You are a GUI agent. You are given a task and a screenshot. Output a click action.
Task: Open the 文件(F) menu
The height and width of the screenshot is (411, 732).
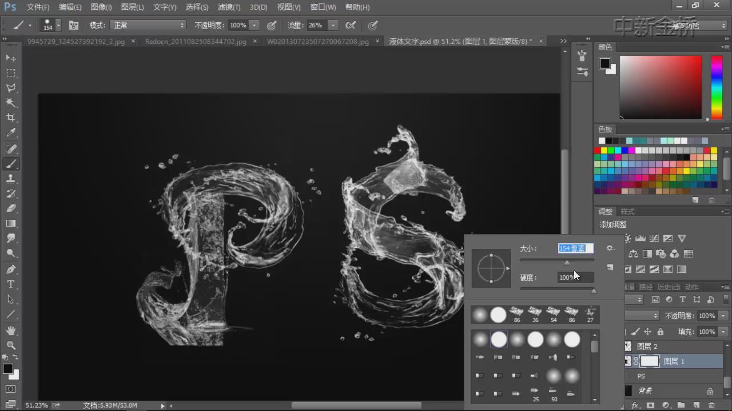click(x=38, y=7)
